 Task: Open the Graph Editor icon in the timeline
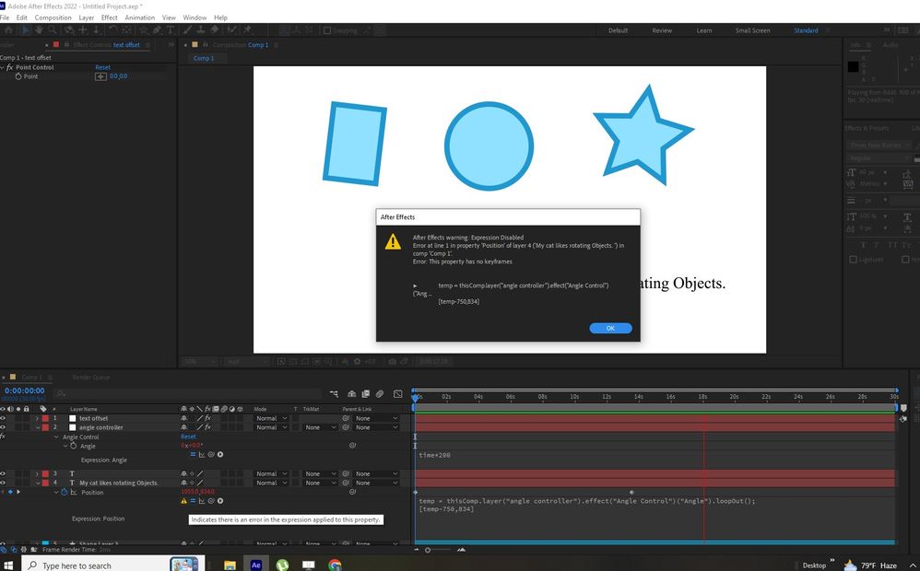tap(398, 394)
